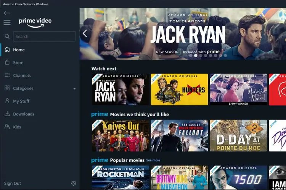Go to previous banner with left chevron
The image size is (286, 190).
tap(85, 34)
